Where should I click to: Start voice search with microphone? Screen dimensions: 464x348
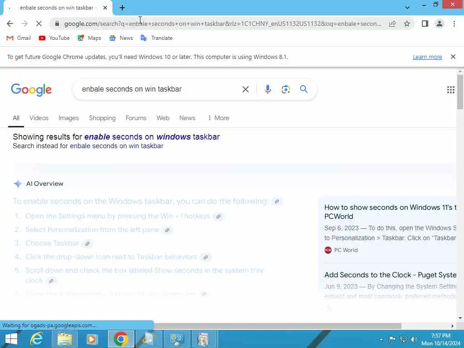267,89
